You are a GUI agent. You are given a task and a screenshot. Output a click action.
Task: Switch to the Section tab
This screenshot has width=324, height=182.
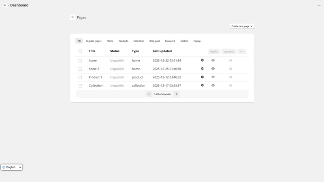point(184,41)
